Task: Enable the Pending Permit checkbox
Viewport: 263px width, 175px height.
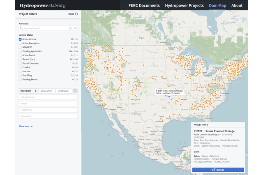Action: tap(20, 79)
